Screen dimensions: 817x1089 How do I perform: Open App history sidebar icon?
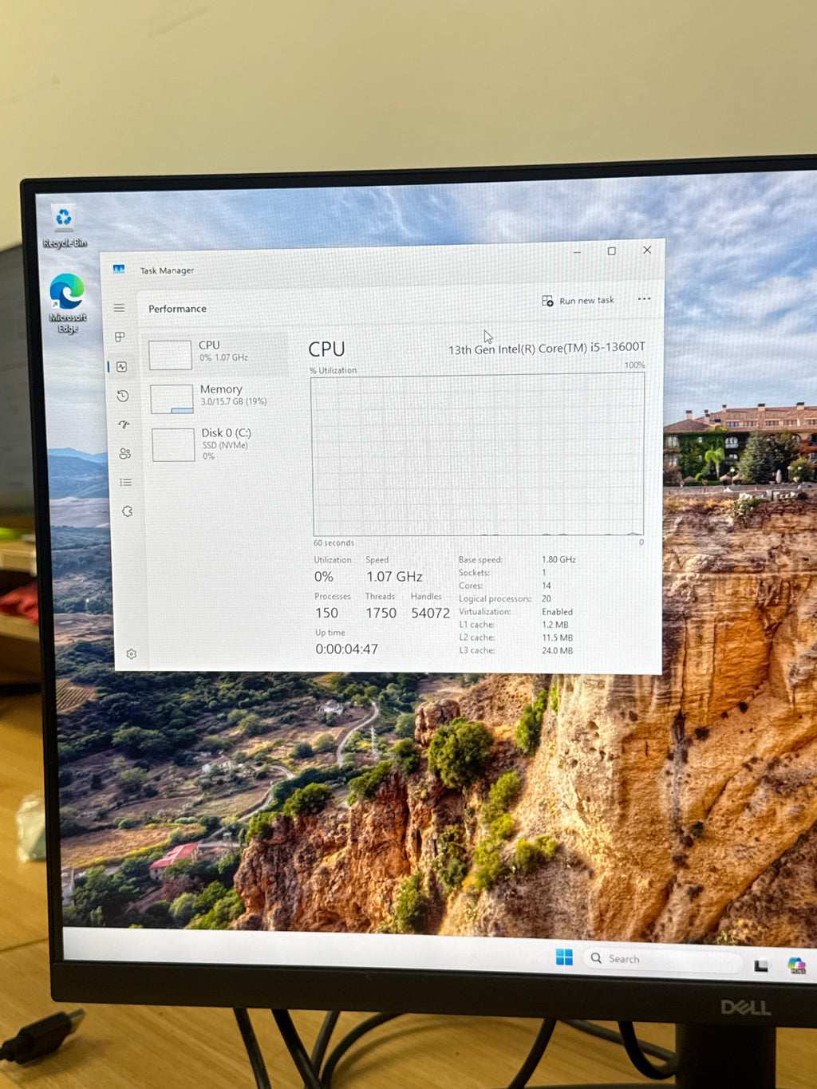[122, 396]
